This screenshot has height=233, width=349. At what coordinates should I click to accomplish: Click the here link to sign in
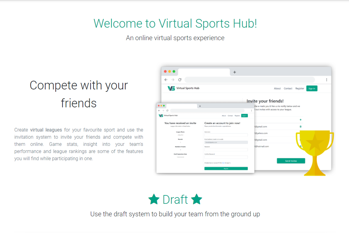[223, 162]
